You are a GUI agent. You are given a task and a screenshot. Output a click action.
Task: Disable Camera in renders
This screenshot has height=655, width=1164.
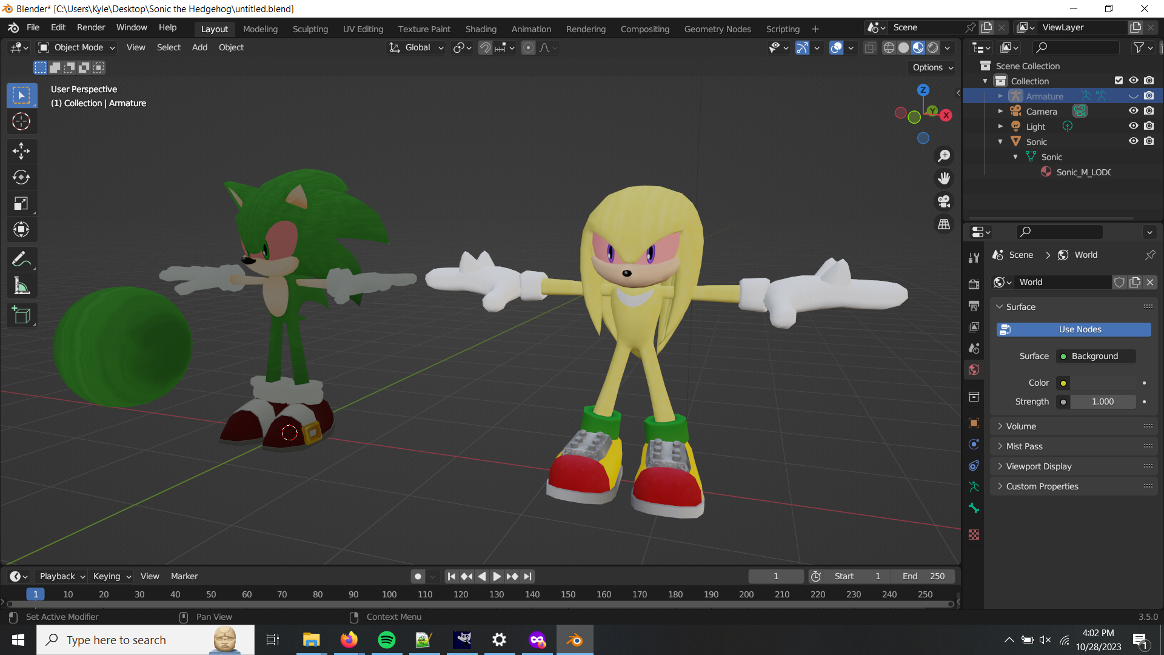tap(1149, 111)
